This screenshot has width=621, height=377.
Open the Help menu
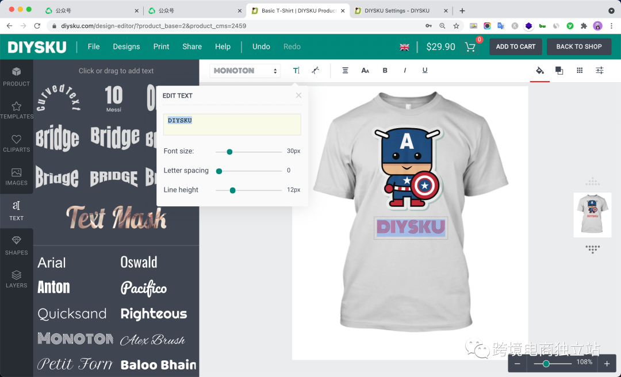223,47
